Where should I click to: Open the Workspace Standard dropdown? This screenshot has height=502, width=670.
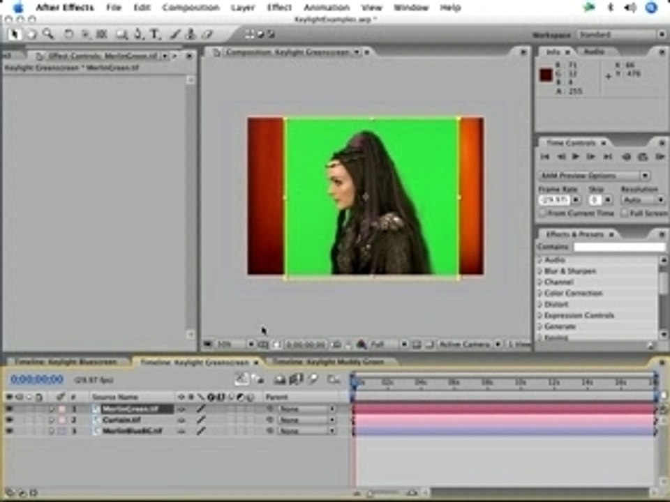[622, 35]
